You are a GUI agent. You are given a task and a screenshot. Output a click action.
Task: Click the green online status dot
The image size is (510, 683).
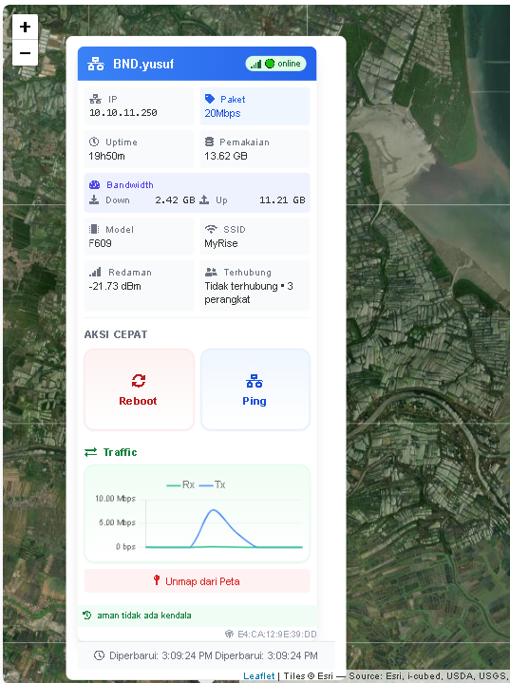[x=270, y=64]
